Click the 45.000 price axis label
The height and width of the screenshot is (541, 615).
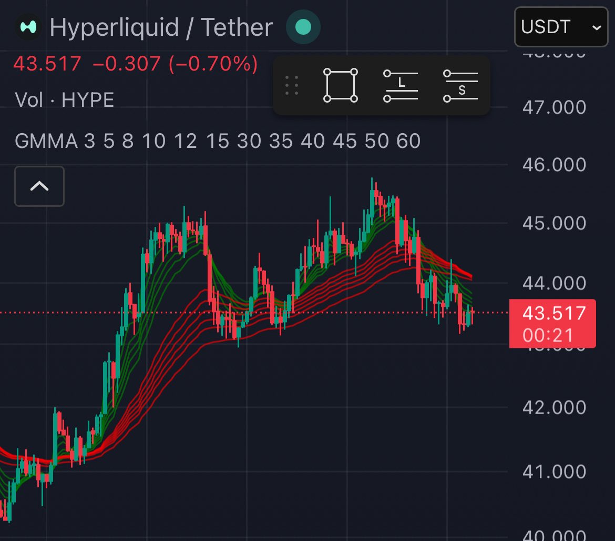click(554, 223)
